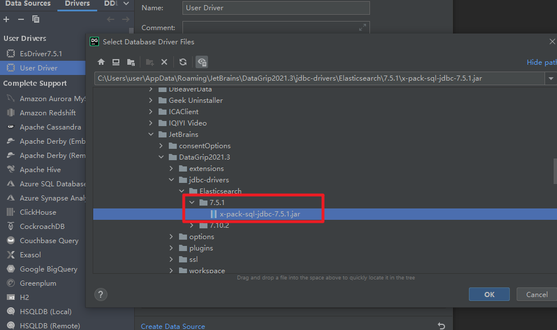Navigate forward with the right arrow
The image size is (557, 330).
(126, 19)
